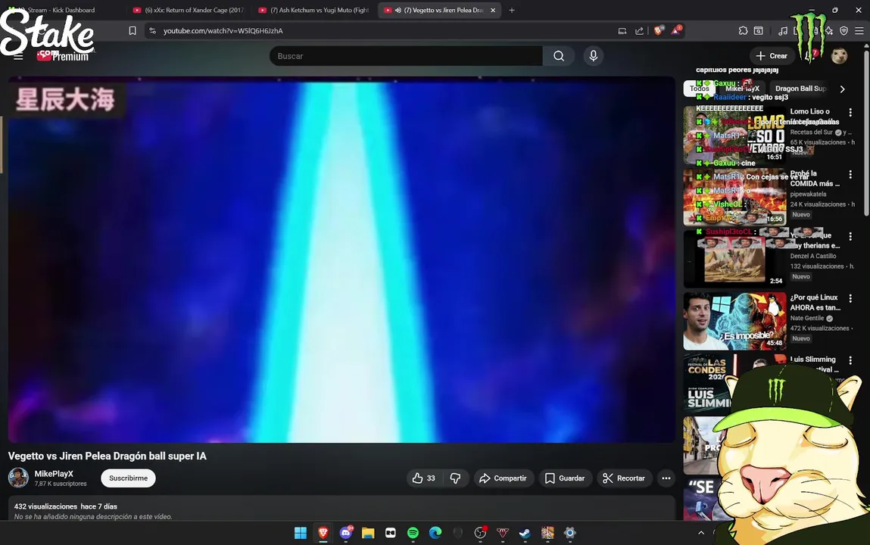This screenshot has height=545, width=870.
Task: Switch to Ash Ketchum vs Yugi Muto tab
Action: tap(314, 10)
